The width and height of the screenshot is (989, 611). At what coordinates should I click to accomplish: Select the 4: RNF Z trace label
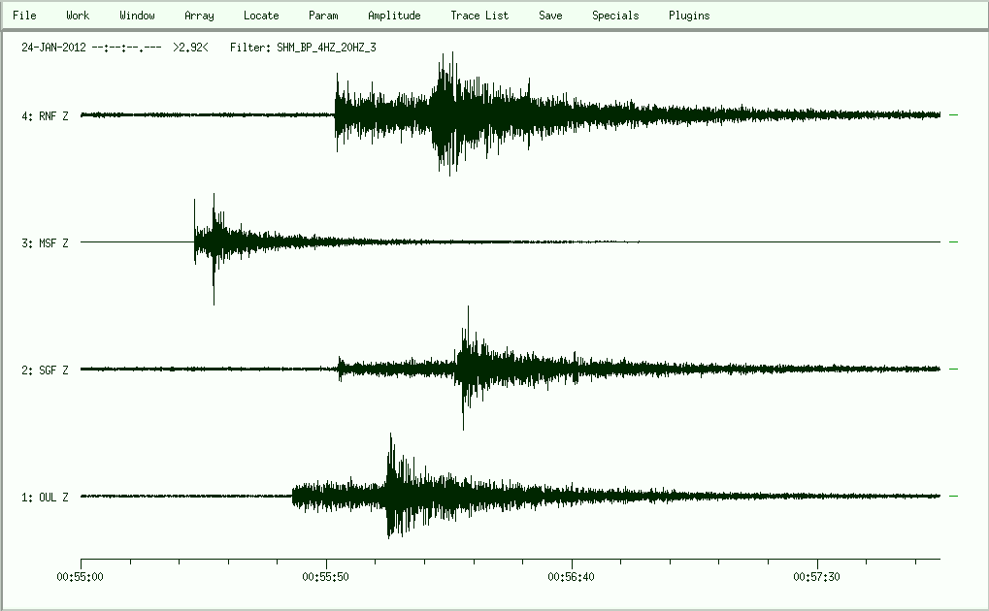click(x=45, y=116)
